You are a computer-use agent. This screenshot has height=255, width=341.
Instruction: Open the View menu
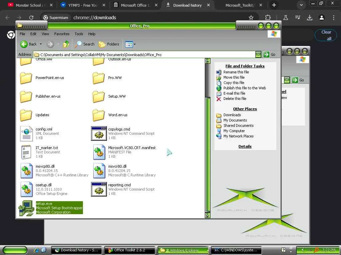click(45, 34)
